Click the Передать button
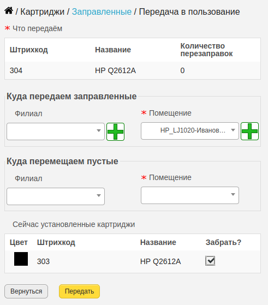268x305 pixels. (x=79, y=291)
